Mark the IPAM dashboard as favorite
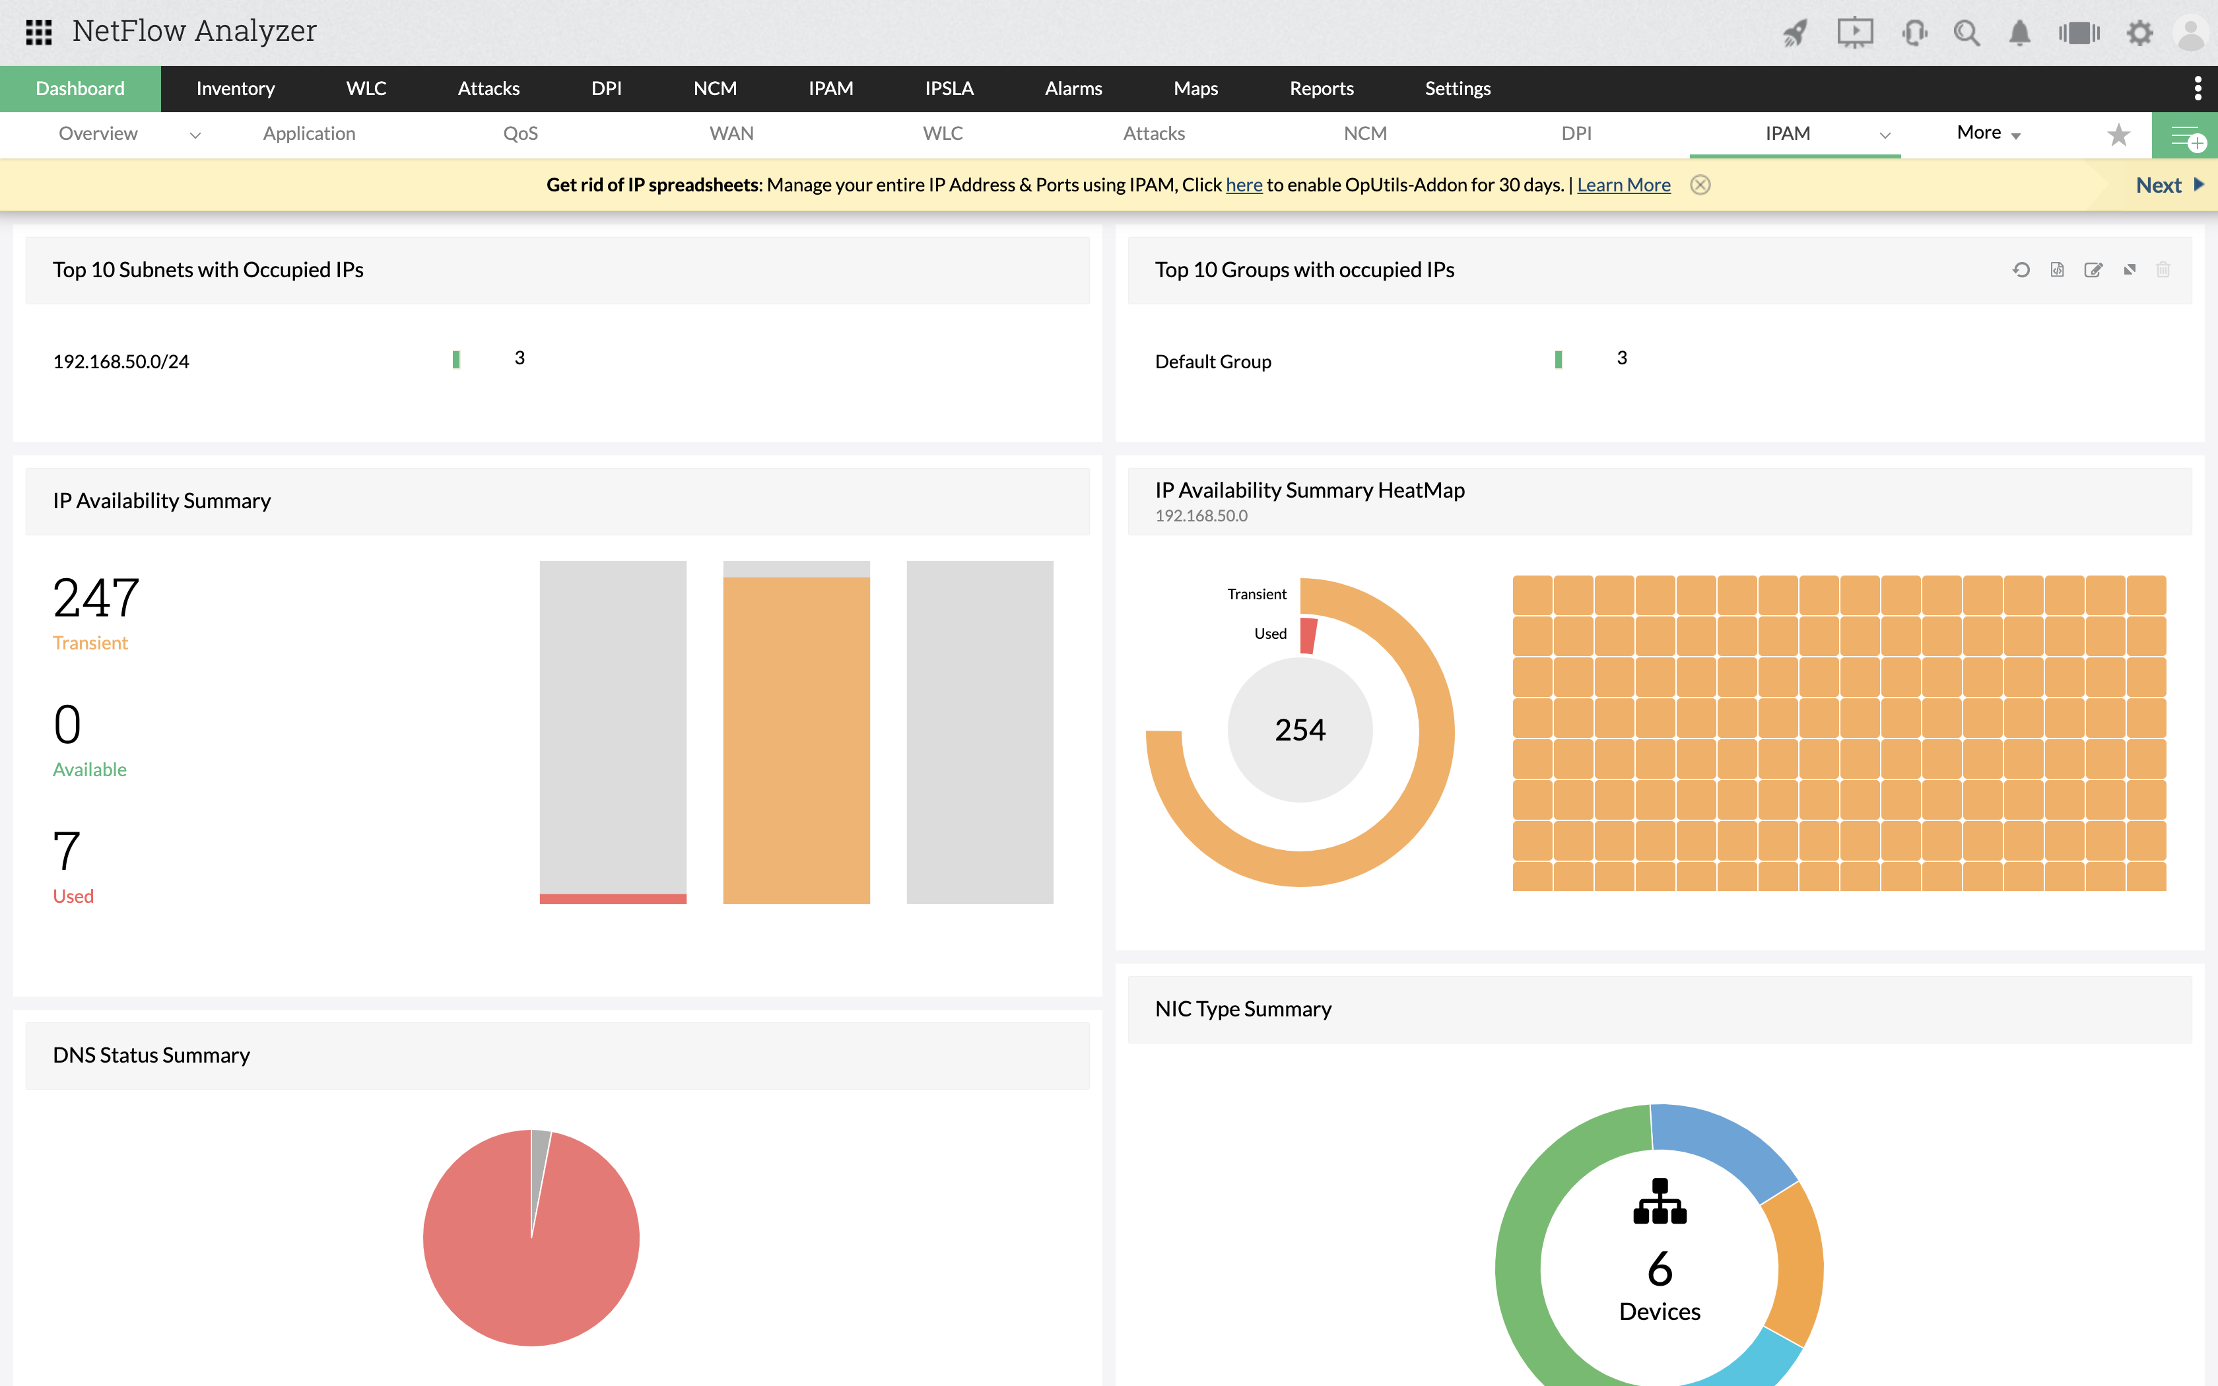Viewport: 2218px width, 1386px height. (x=2118, y=134)
